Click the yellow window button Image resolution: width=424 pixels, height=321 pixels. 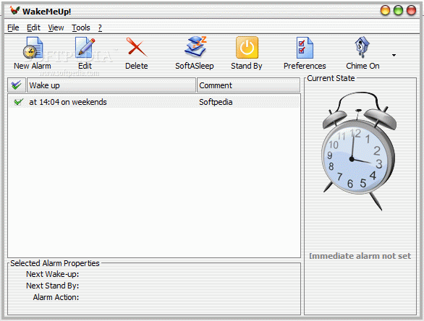point(385,11)
